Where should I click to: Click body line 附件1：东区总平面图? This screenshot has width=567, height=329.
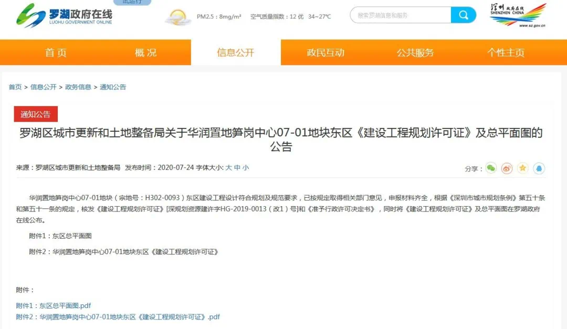click(x=60, y=236)
